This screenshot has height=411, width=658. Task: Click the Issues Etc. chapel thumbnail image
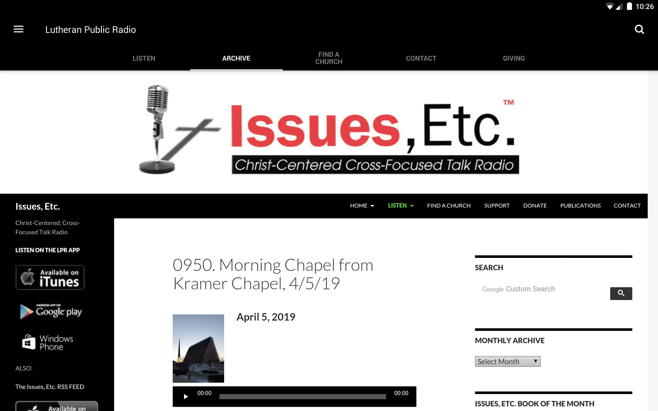click(198, 348)
